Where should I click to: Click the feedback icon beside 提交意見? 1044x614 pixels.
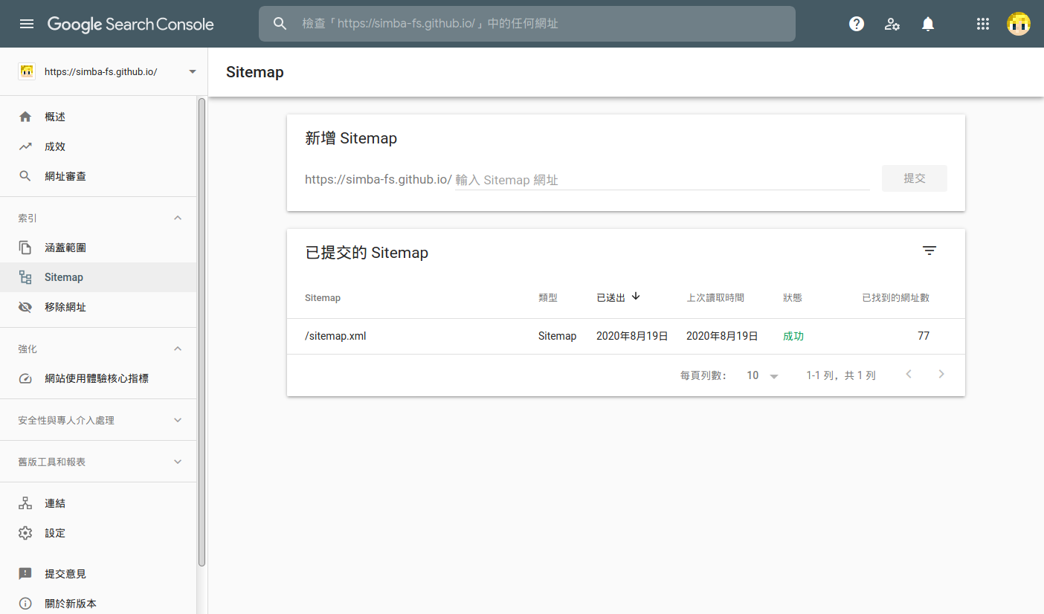tap(25, 574)
